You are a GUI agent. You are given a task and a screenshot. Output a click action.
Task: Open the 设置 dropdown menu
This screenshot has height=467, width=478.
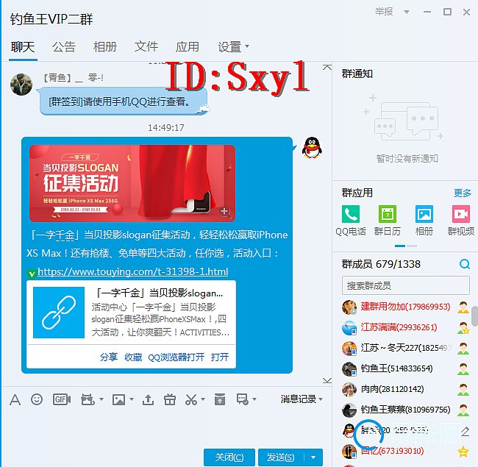pos(233,46)
